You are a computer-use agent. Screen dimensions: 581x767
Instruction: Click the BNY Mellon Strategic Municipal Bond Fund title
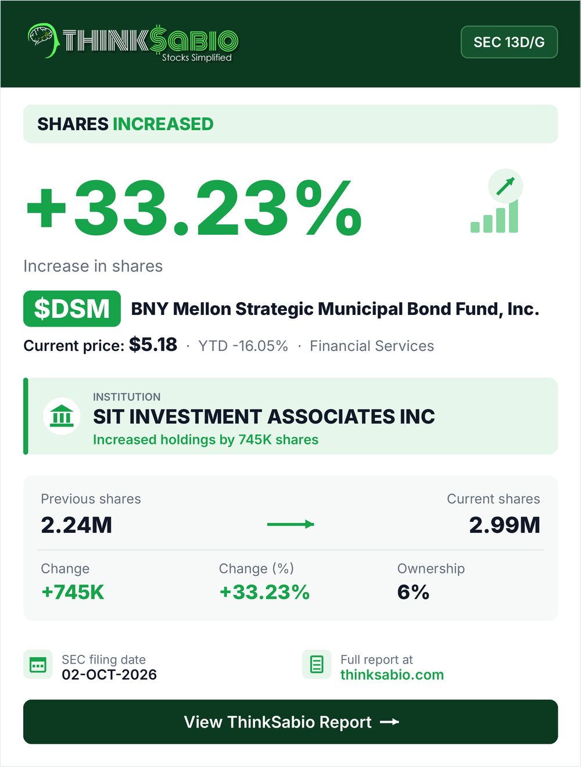[335, 309]
